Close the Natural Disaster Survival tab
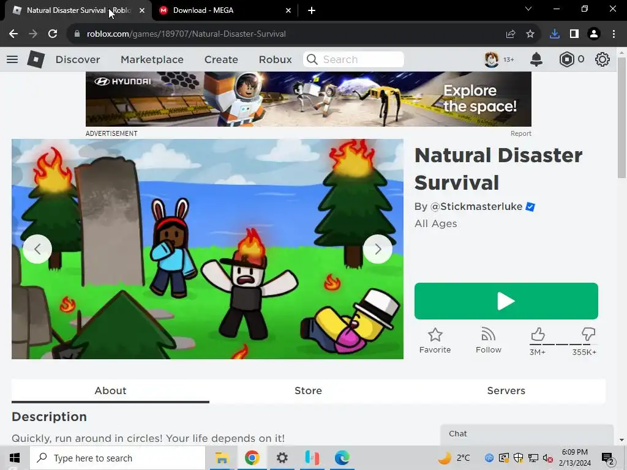Image resolution: width=627 pixels, height=470 pixels. coord(142,10)
